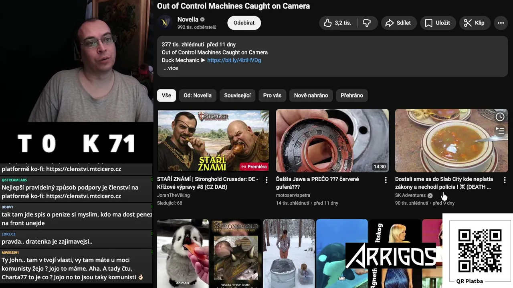Viewport: 513px width, 288px height.
Task: Open Novella channel avatar
Action: tap(164, 23)
